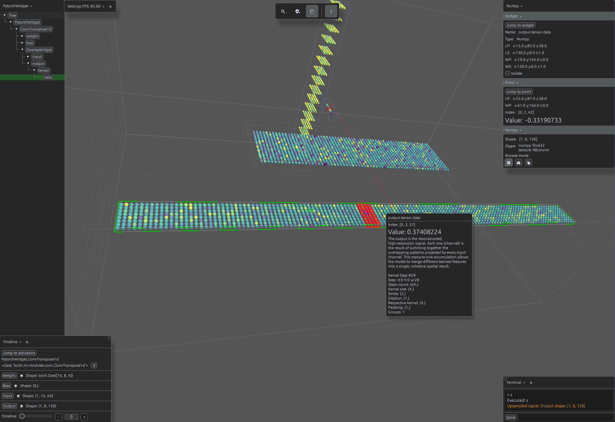Click the Bias button in Timeline panel
Image resolution: width=615 pixels, height=422 pixels.
tap(6, 386)
